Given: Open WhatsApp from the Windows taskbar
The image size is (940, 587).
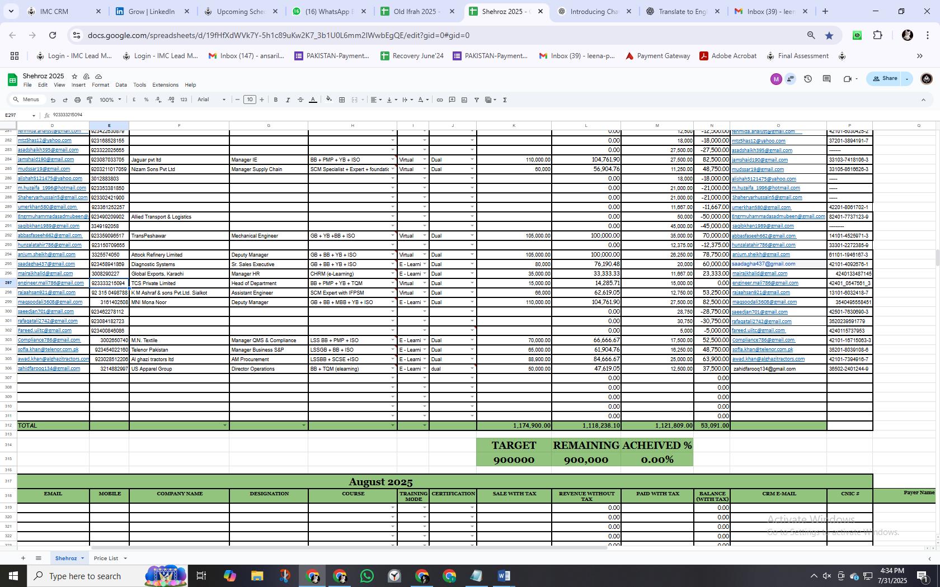Looking at the screenshot, I should [367, 576].
